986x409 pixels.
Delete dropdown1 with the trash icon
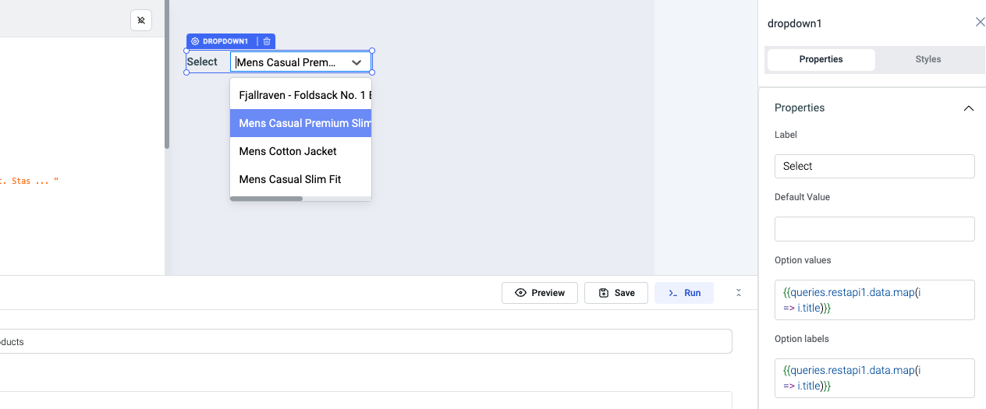tap(267, 41)
